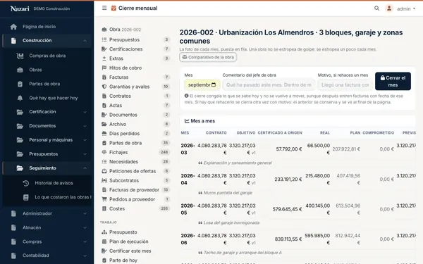The image size is (423, 264).
Task: Click the Pedidos a proveedor cart icon
Action: point(104,199)
